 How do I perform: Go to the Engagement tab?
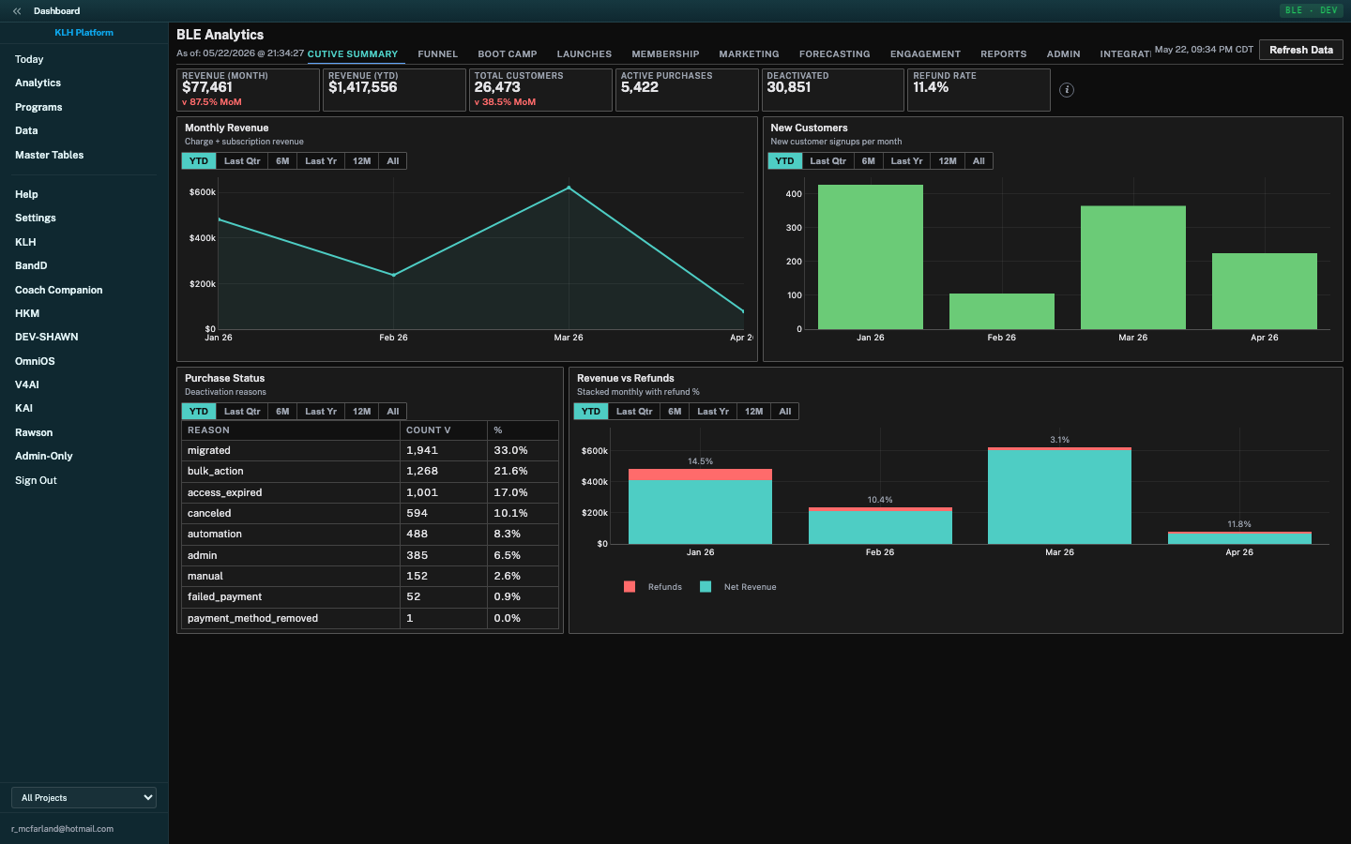click(x=925, y=54)
